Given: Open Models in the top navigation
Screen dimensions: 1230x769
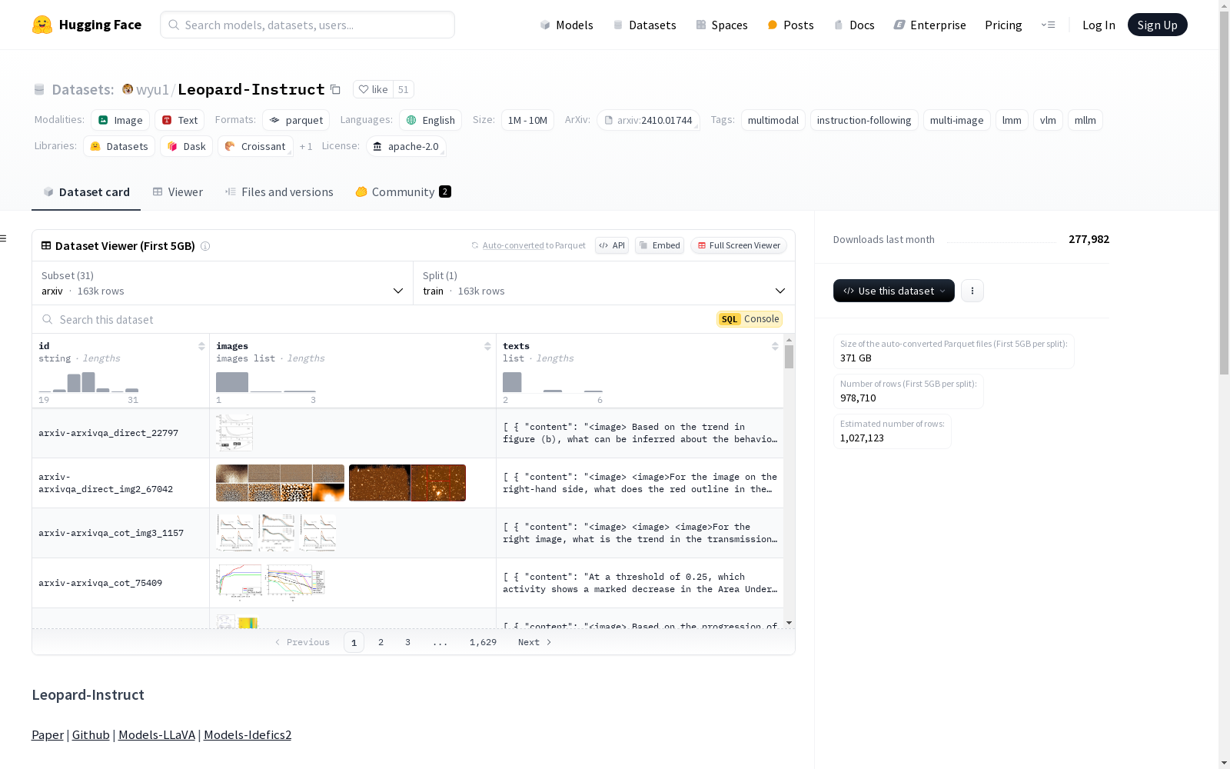Looking at the screenshot, I should [x=567, y=25].
